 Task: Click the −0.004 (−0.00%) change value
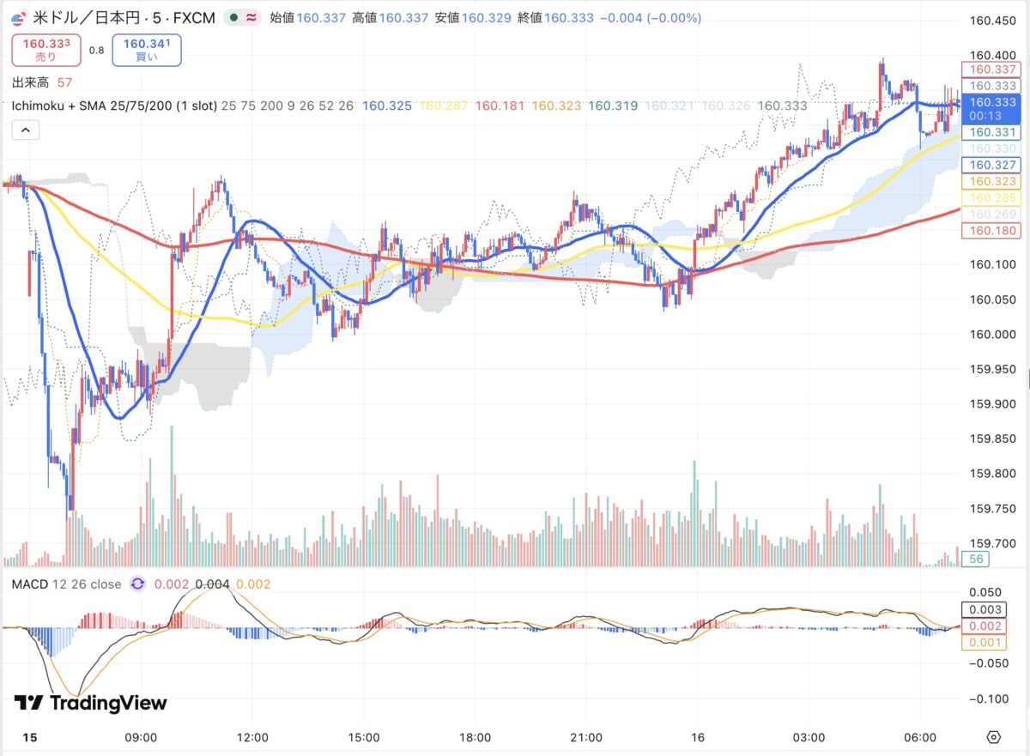coord(651,18)
